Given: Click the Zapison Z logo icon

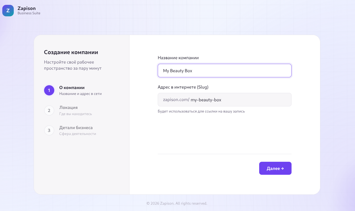Looking at the screenshot, I should point(8,11).
